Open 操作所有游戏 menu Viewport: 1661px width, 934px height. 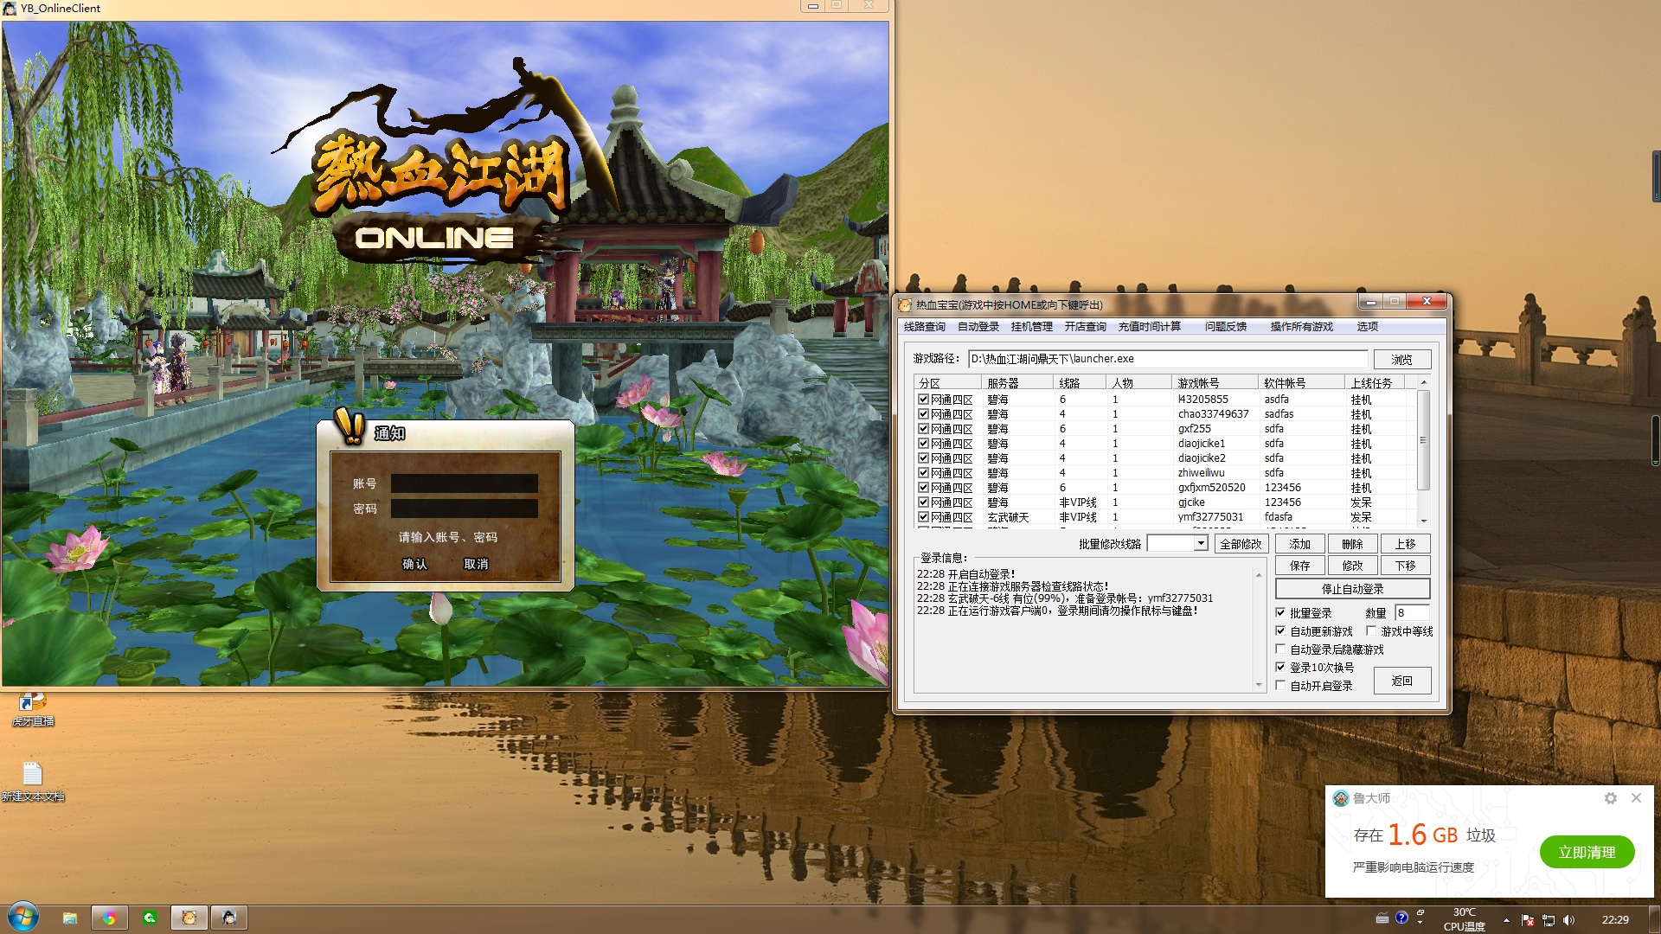pyautogui.click(x=1301, y=327)
